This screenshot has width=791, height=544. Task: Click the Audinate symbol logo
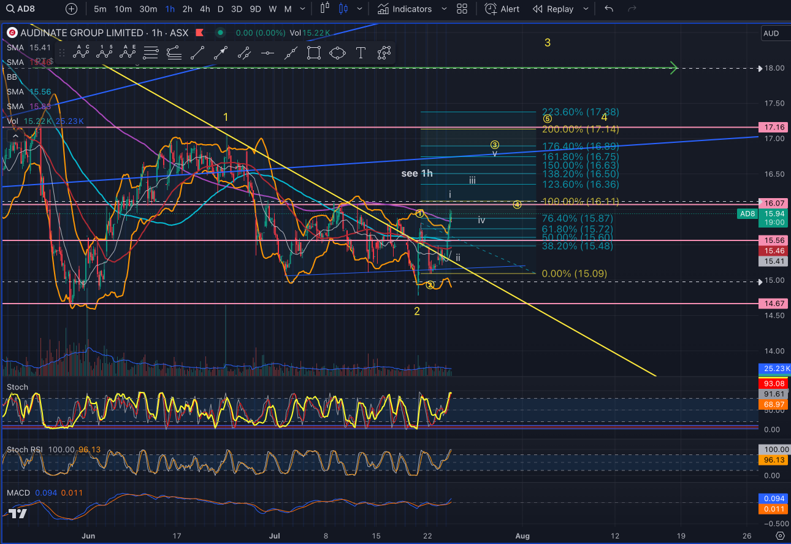(12, 33)
